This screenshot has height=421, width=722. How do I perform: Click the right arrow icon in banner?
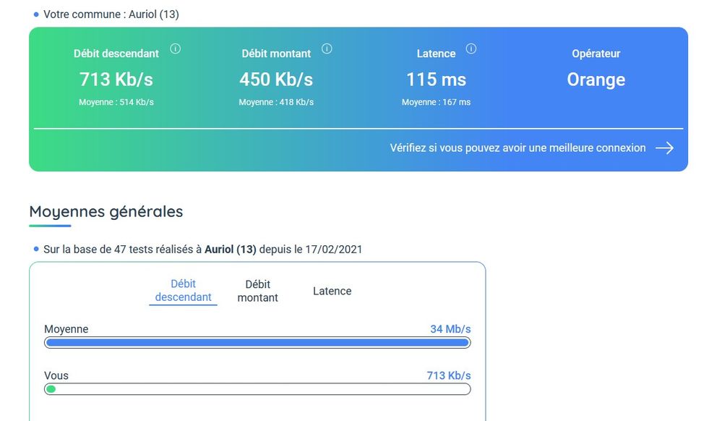tap(664, 148)
